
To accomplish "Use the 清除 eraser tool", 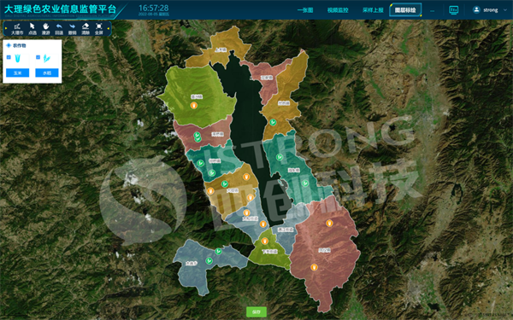I will pos(85,29).
